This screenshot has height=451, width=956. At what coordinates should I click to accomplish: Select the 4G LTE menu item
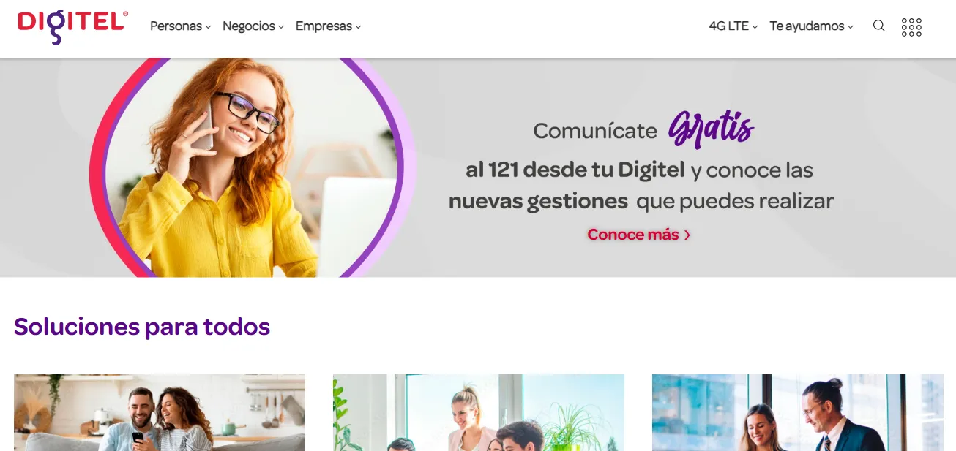(729, 26)
